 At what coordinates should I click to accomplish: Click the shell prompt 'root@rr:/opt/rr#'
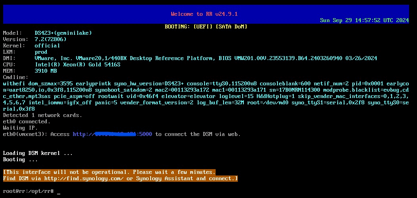coord(28,191)
